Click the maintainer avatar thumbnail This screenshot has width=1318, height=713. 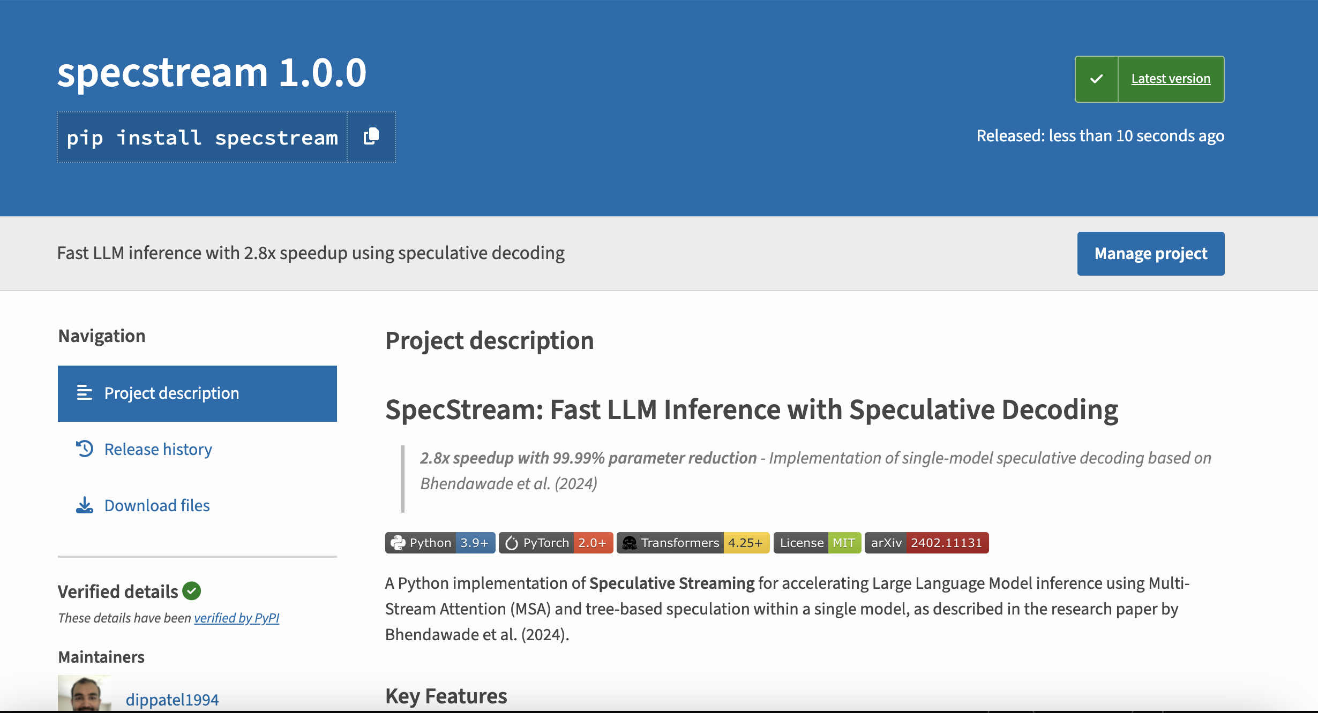tap(84, 694)
